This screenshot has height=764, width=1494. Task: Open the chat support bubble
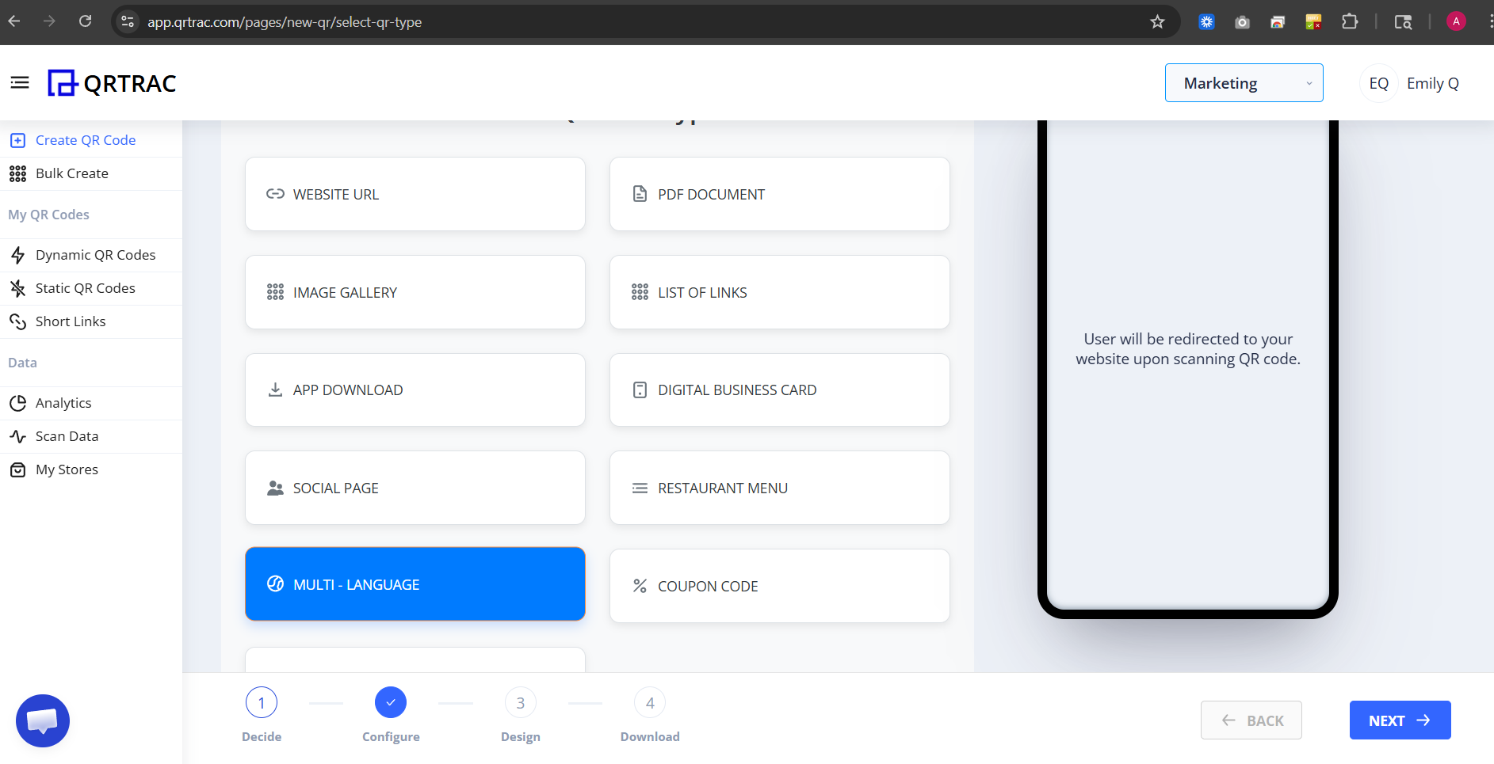point(42,720)
